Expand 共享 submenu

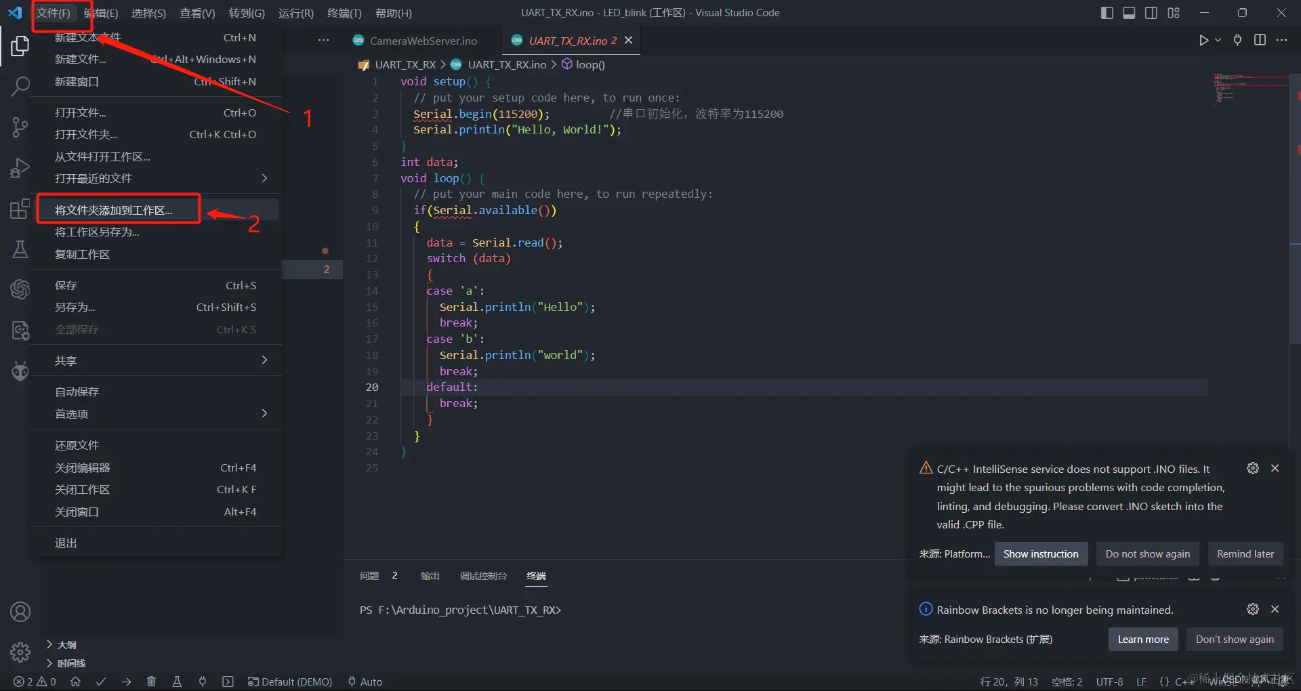tap(156, 360)
